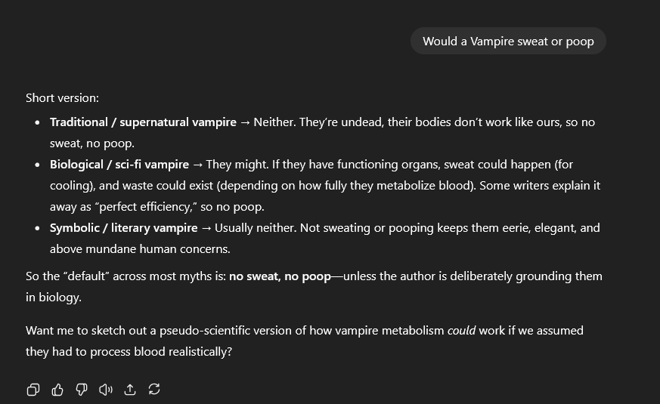
Task: Click the 'Biological / sci-fi vampire' bold heading
Action: [119, 165]
